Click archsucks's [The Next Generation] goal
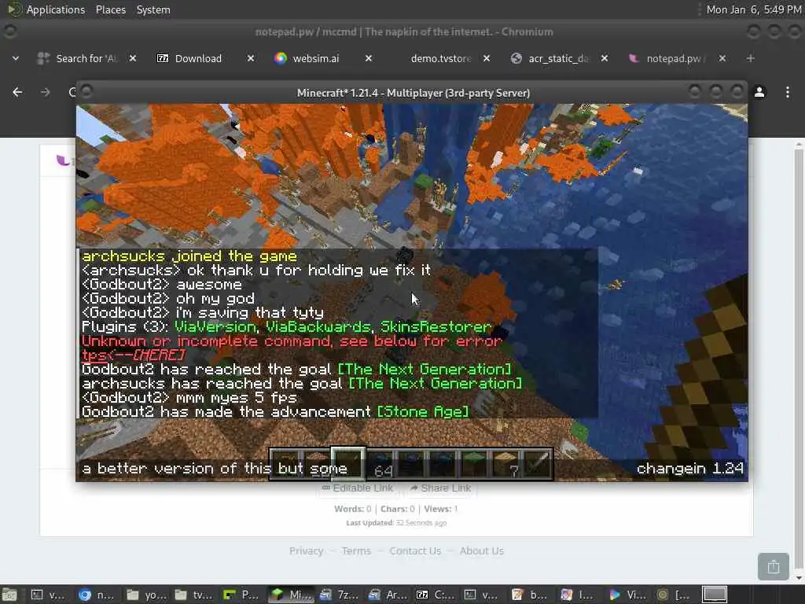 pyautogui.click(x=436, y=384)
